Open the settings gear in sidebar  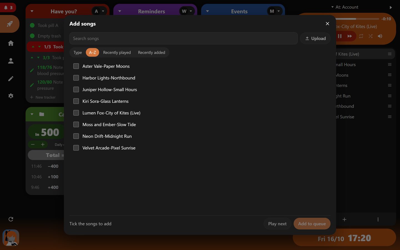pyautogui.click(x=11, y=96)
